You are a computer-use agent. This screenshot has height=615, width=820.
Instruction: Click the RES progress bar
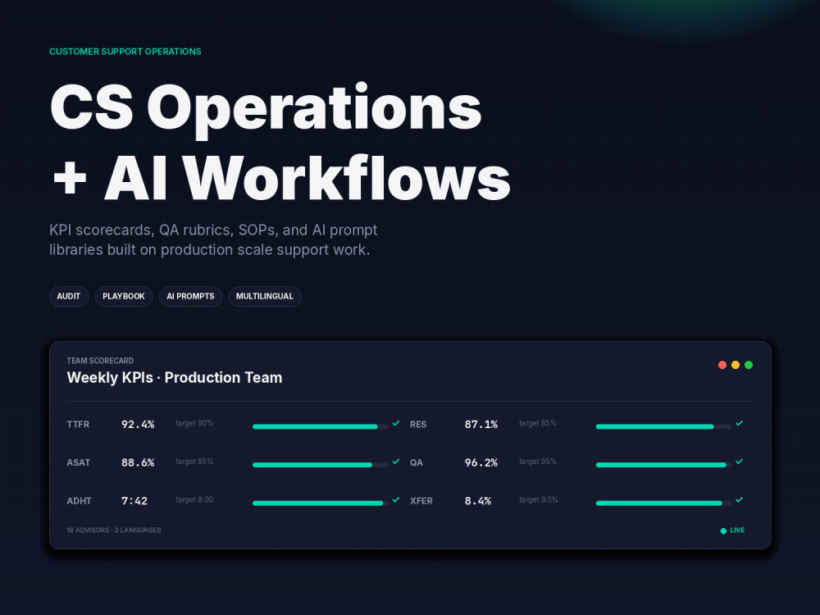[x=663, y=426]
